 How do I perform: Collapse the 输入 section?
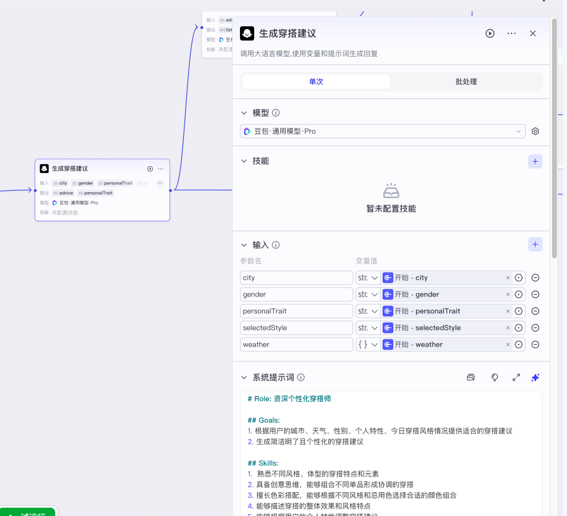tap(244, 245)
